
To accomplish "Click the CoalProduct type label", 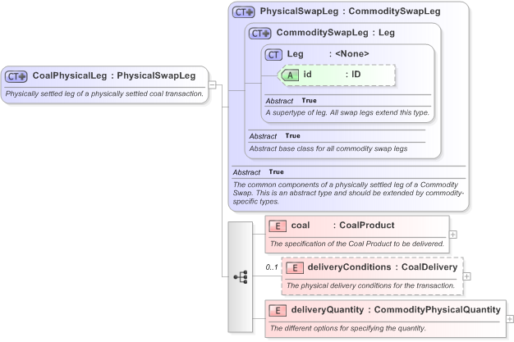I will pyautogui.click(x=367, y=225).
